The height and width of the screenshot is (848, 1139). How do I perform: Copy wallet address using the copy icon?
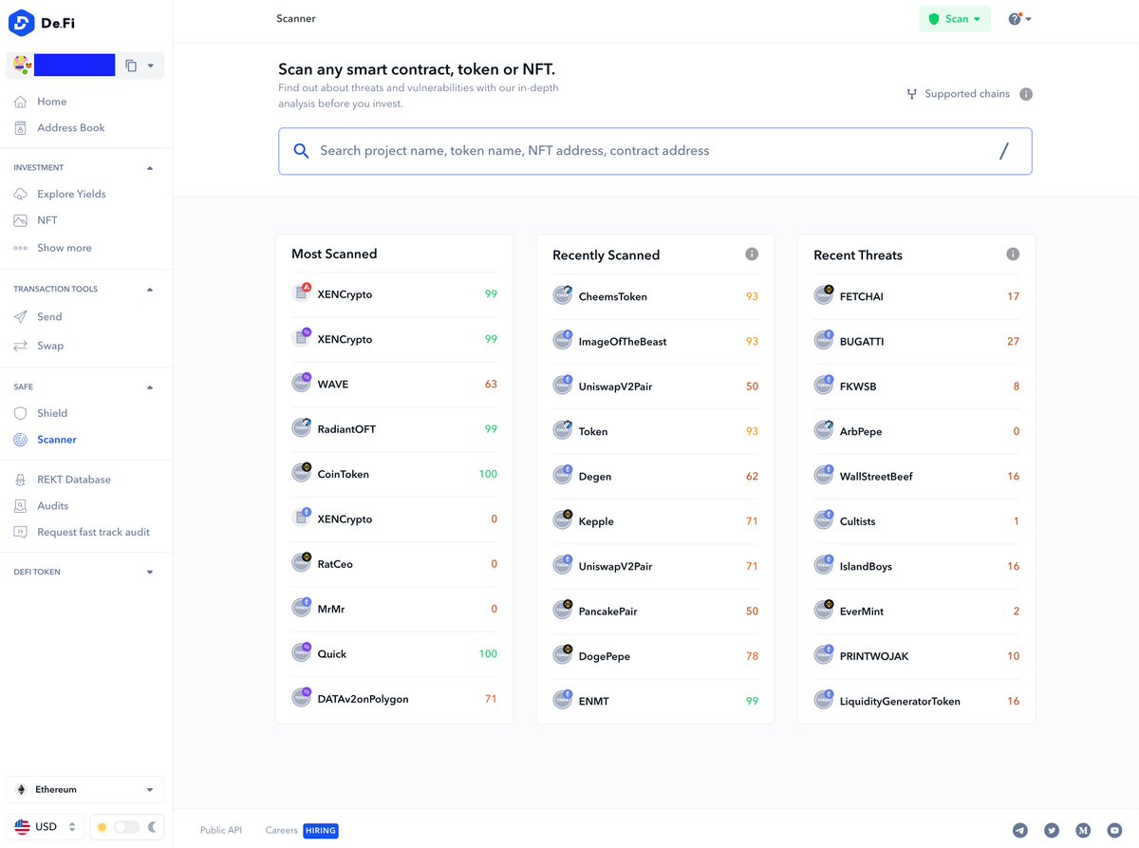(x=131, y=66)
